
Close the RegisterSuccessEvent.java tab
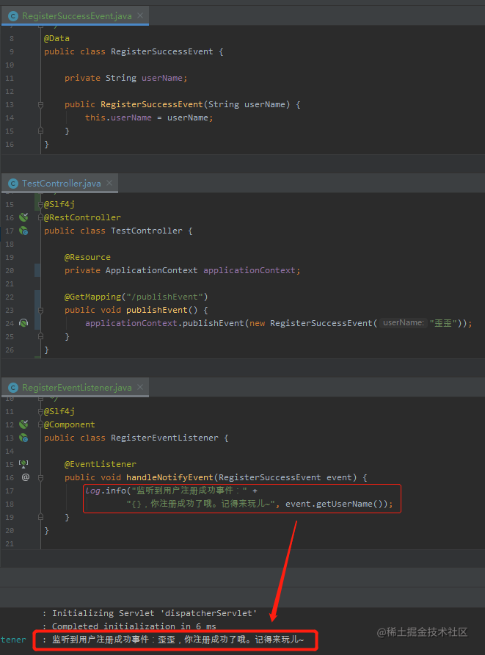point(140,15)
